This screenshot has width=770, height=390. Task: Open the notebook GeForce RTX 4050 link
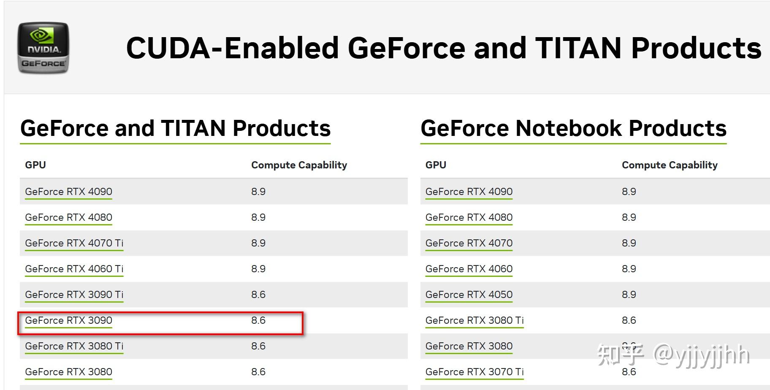[469, 295]
